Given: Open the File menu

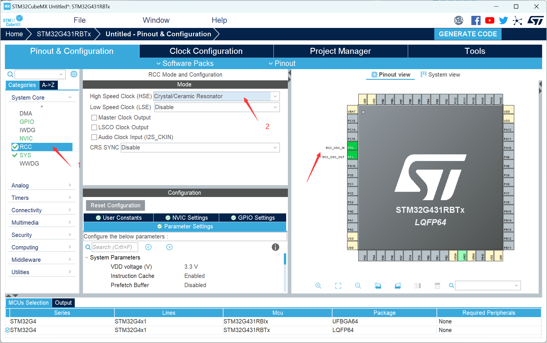Looking at the screenshot, I should point(80,20).
